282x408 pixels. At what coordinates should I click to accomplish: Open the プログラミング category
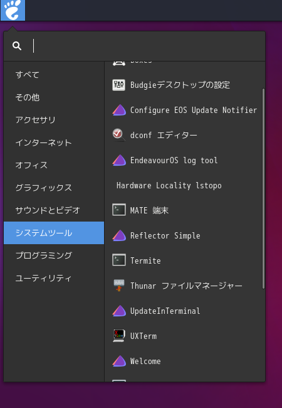pyautogui.click(x=54, y=255)
